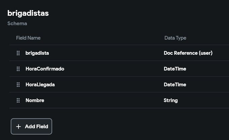The width and height of the screenshot is (229, 140).
Task: Select the drag handle beside HoraLlegada
Action: click(18, 85)
